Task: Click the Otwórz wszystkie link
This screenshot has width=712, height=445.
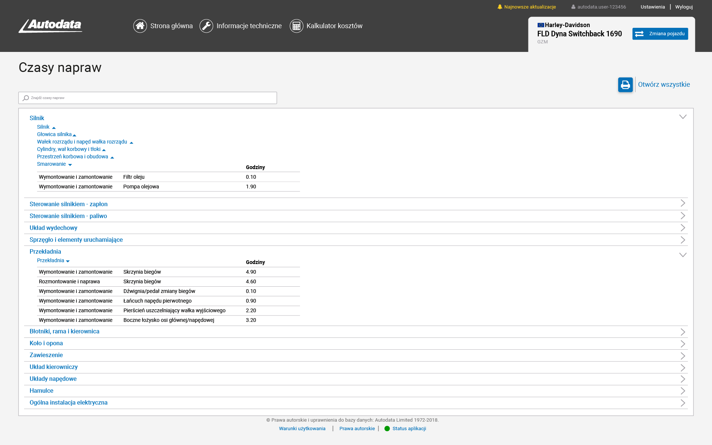Action: click(x=664, y=85)
